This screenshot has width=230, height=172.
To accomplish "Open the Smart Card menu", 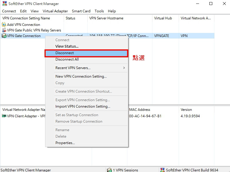I will (x=81, y=11).
